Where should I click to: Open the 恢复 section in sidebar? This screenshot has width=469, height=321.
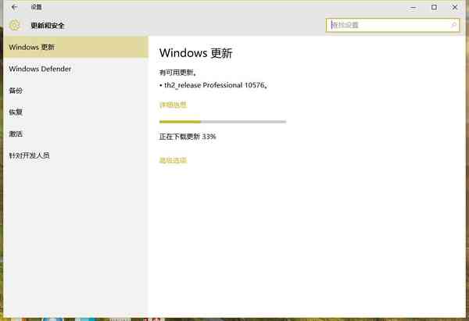pyautogui.click(x=16, y=112)
